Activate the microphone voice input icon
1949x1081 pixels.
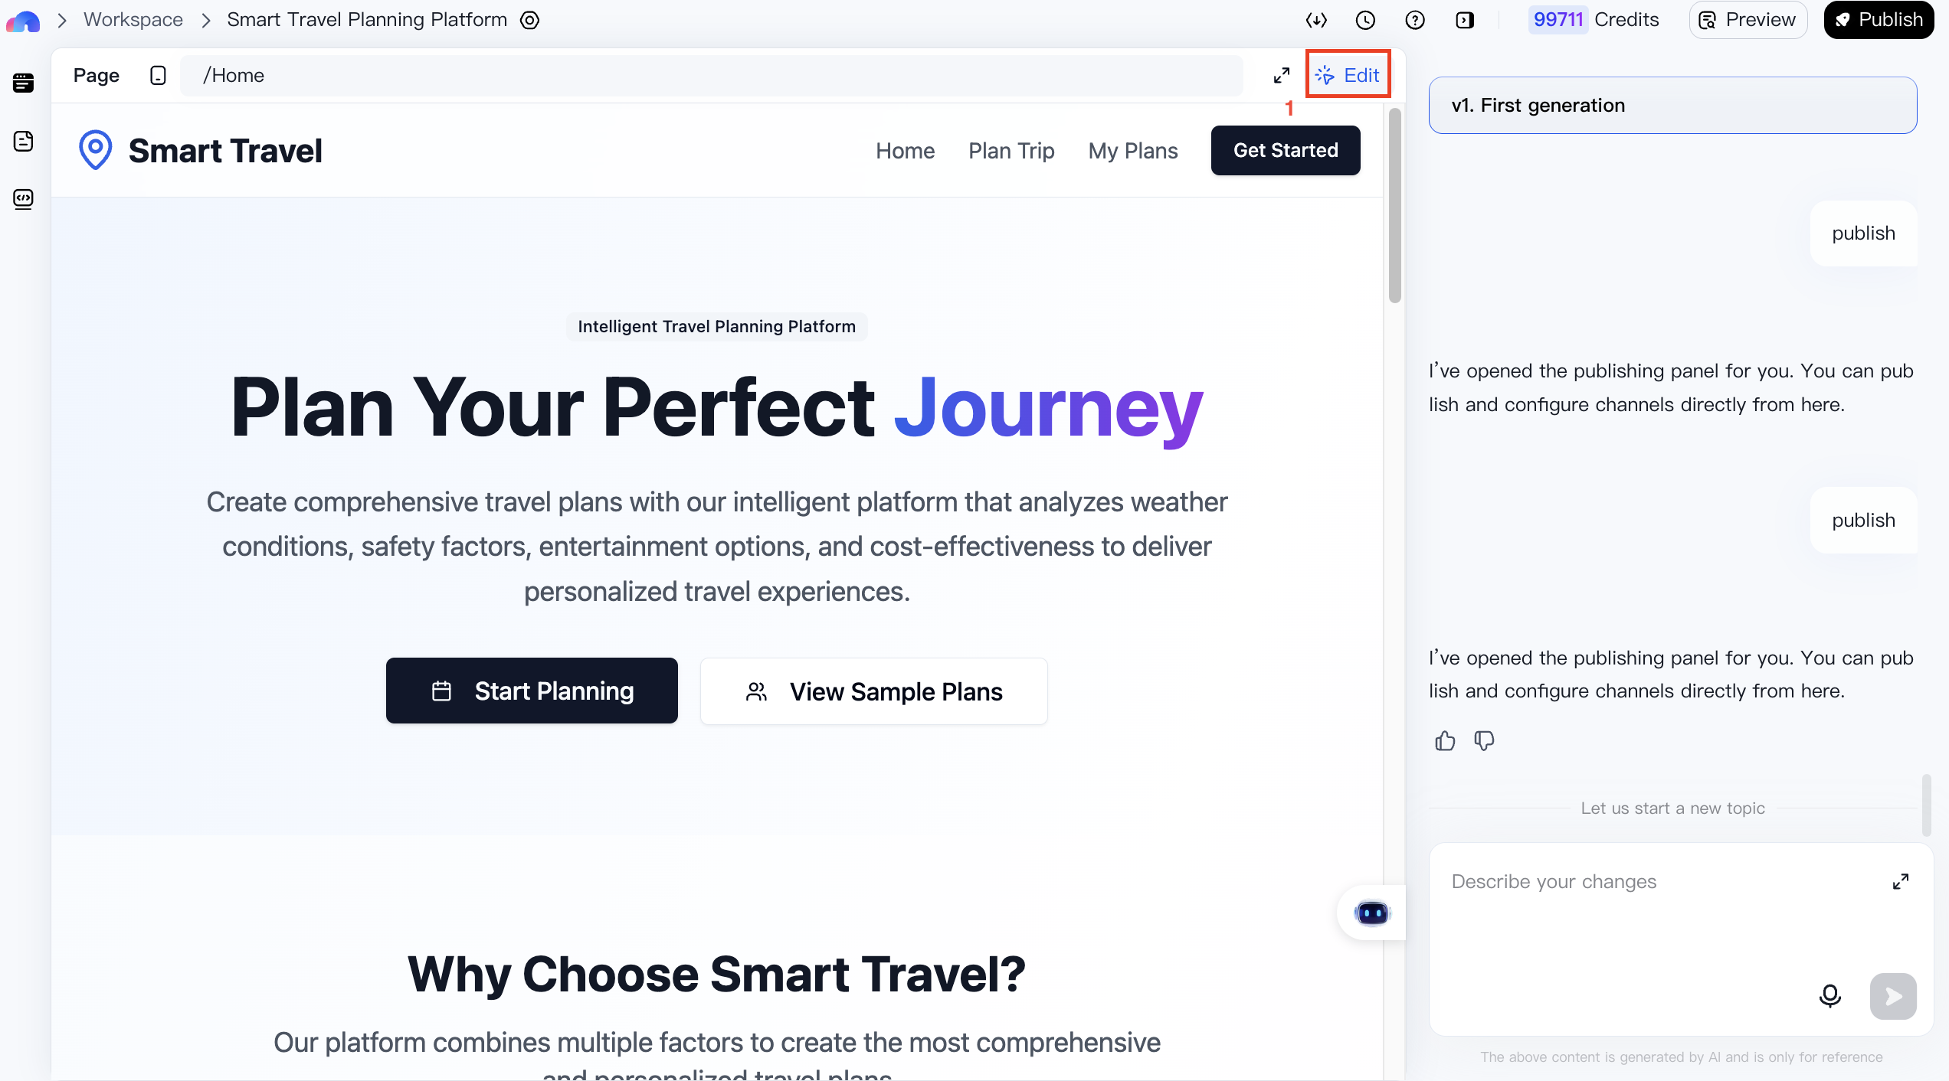[x=1829, y=996]
